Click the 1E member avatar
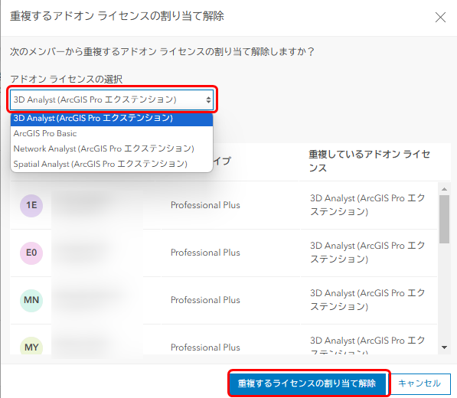457x398 pixels. click(x=31, y=205)
